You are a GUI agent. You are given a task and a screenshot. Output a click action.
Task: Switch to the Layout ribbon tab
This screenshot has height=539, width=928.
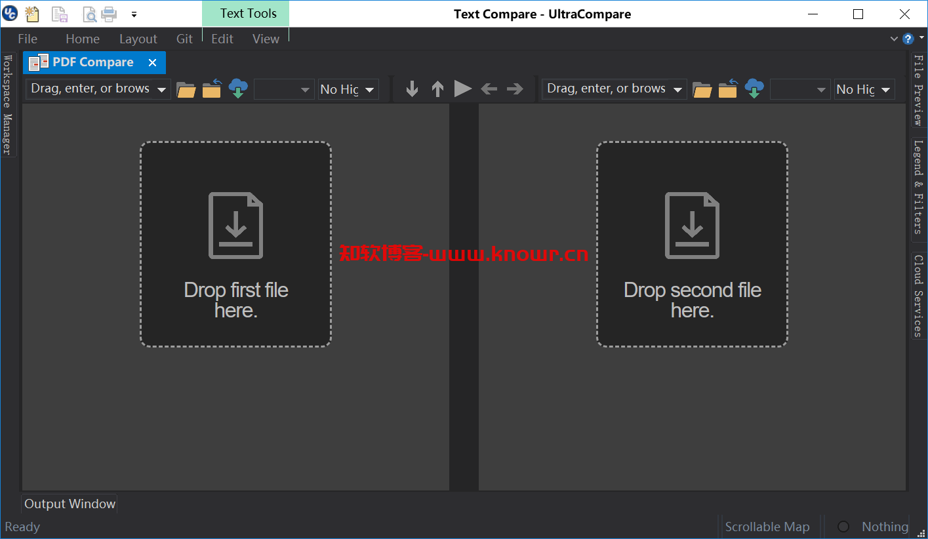(138, 39)
